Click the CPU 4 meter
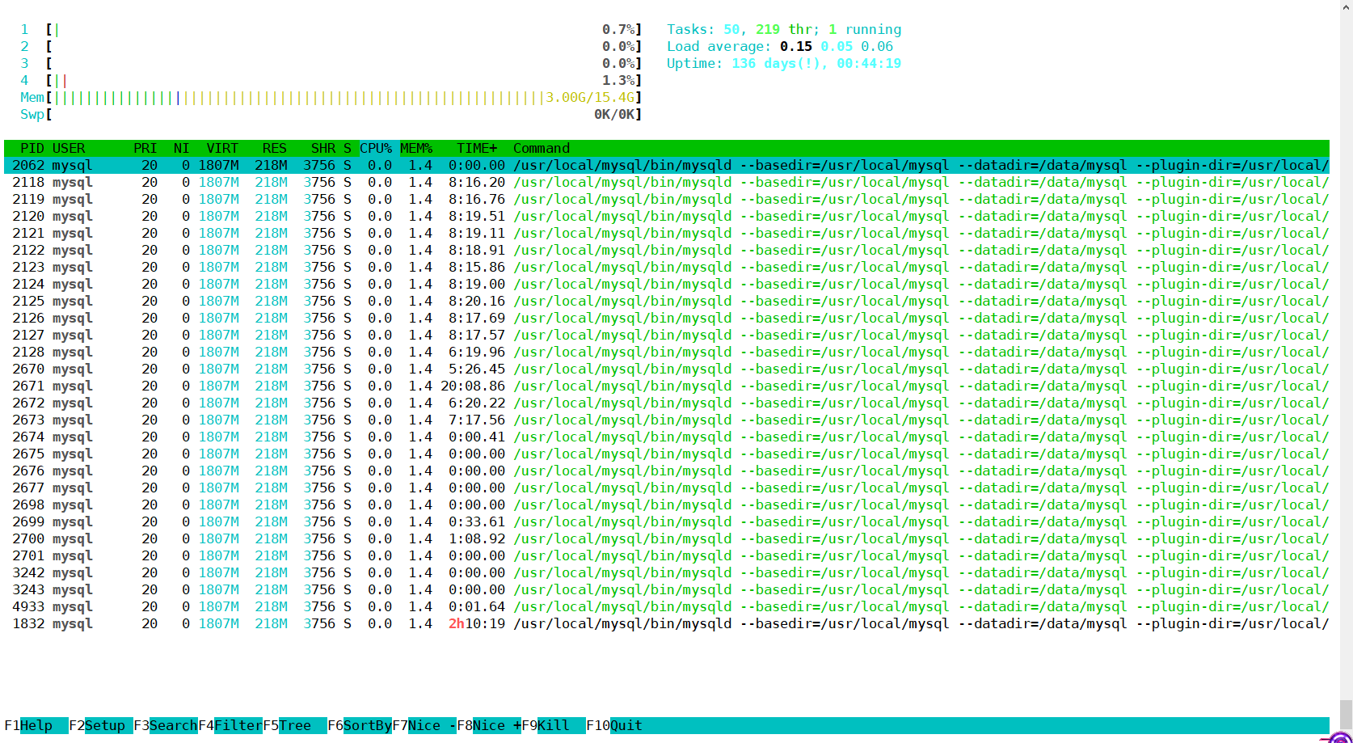The image size is (1353, 743). [x=331, y=80]
